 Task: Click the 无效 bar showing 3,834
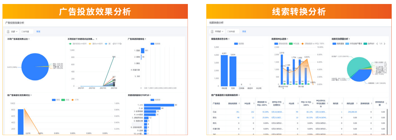coord(233,71)
